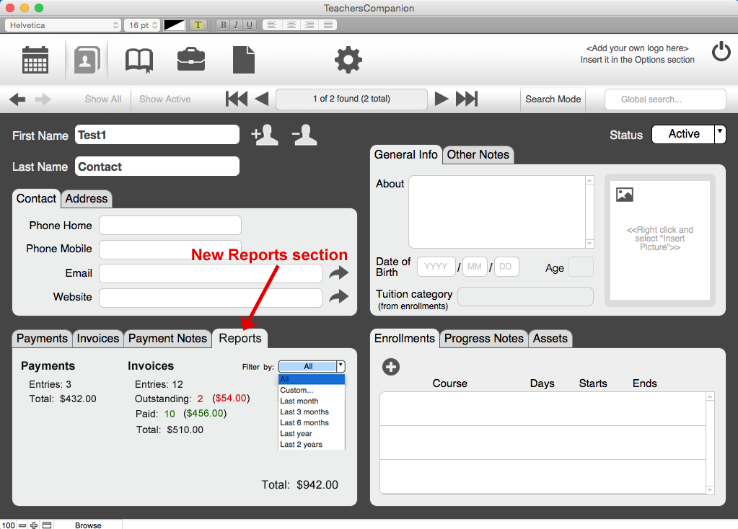
Task: Open the Filter by dropdown
Action: 312,366
